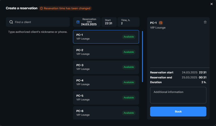Select PC-5 in the list
The height and width of the screenshot is (126, 216).
(x=106, y=98)
